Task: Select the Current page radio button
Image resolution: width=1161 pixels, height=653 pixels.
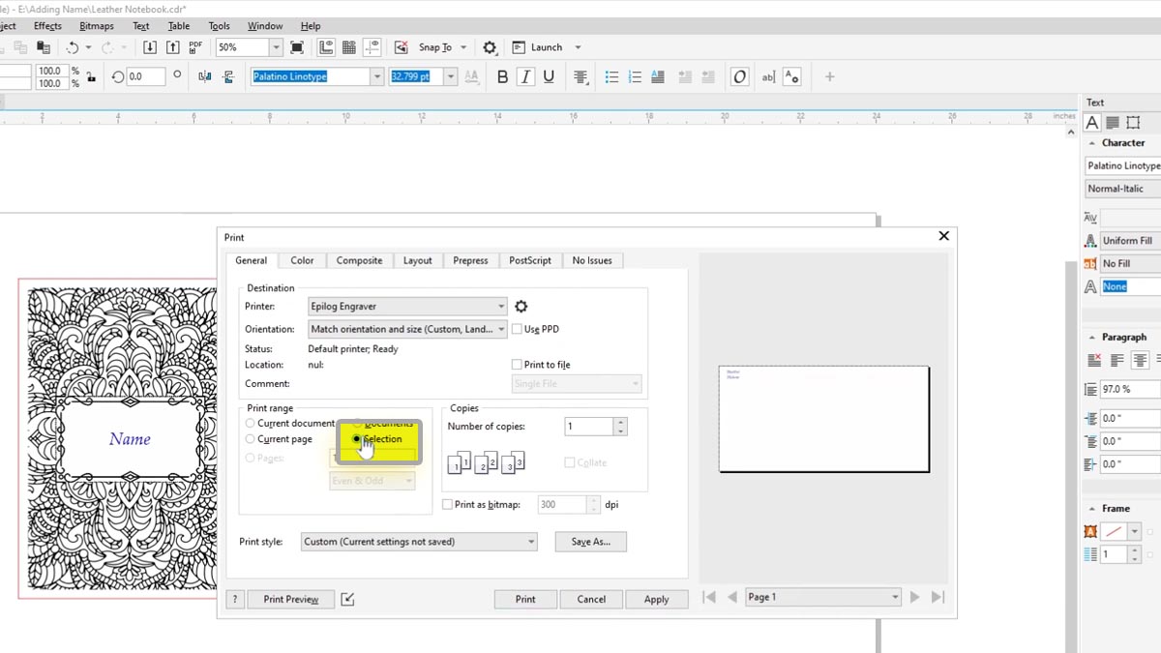Action: coord(251,439)
